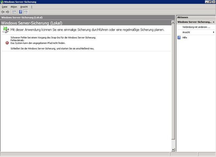The height and width of the screenshot is (157, 216).
Task: Select 'Verbindung mit anderem ...' action
Action: 196,27
